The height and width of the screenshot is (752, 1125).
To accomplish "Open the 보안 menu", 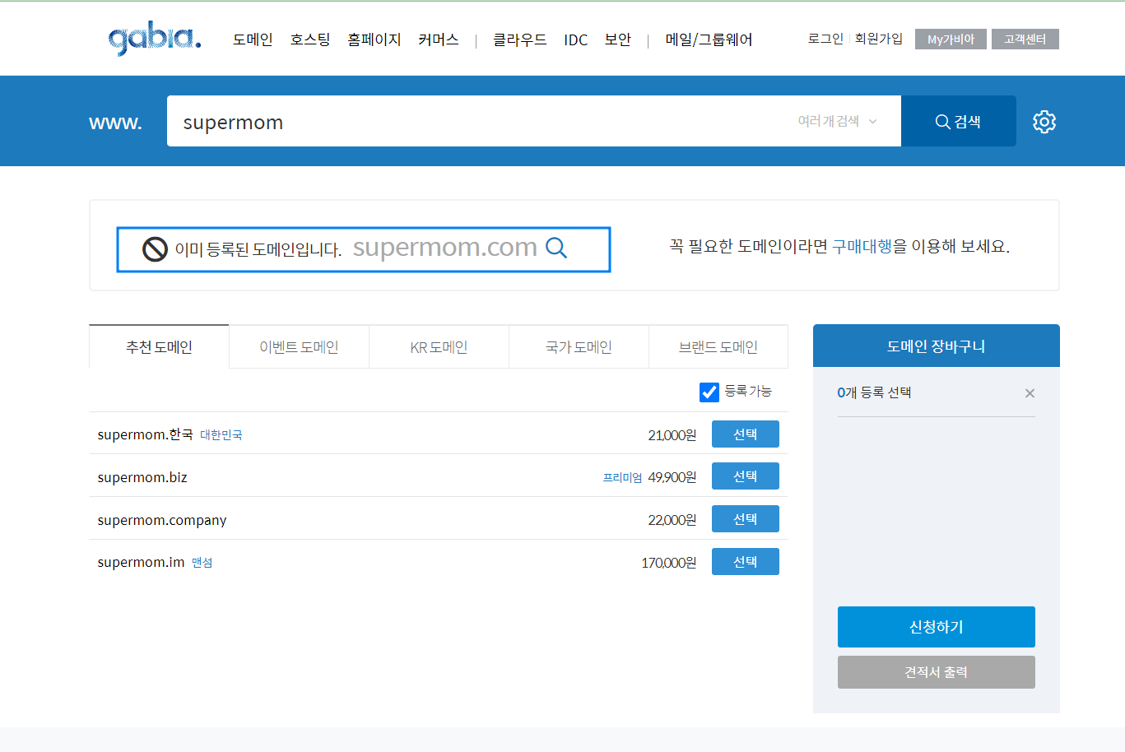I will tap(618, 39).
